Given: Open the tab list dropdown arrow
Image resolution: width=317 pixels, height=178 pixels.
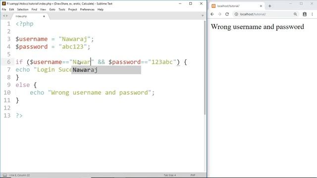Looking at the screenshot, I should [x=203, y=15].
